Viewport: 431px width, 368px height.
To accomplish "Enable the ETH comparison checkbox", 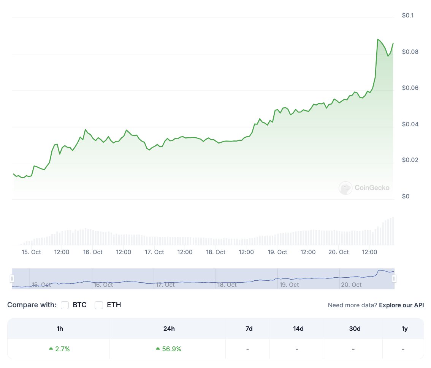I will [x=99, y=305].
